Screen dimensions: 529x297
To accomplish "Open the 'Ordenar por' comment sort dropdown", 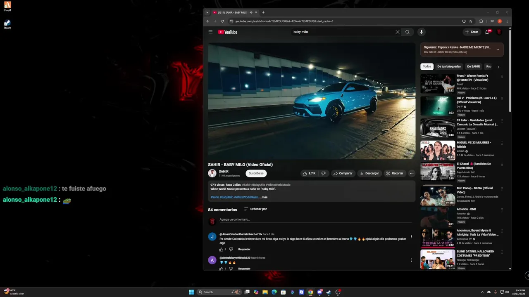I will (x=255, y=209).
